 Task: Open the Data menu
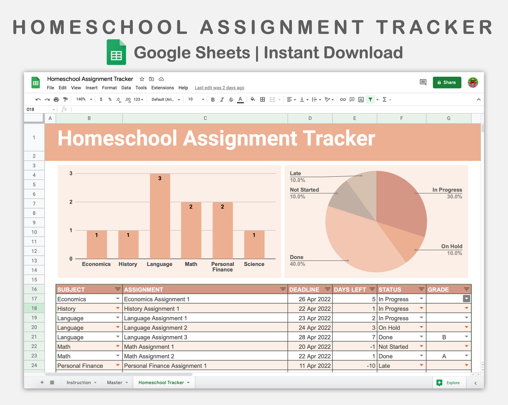pyautogui.click(x=126, y=88)
